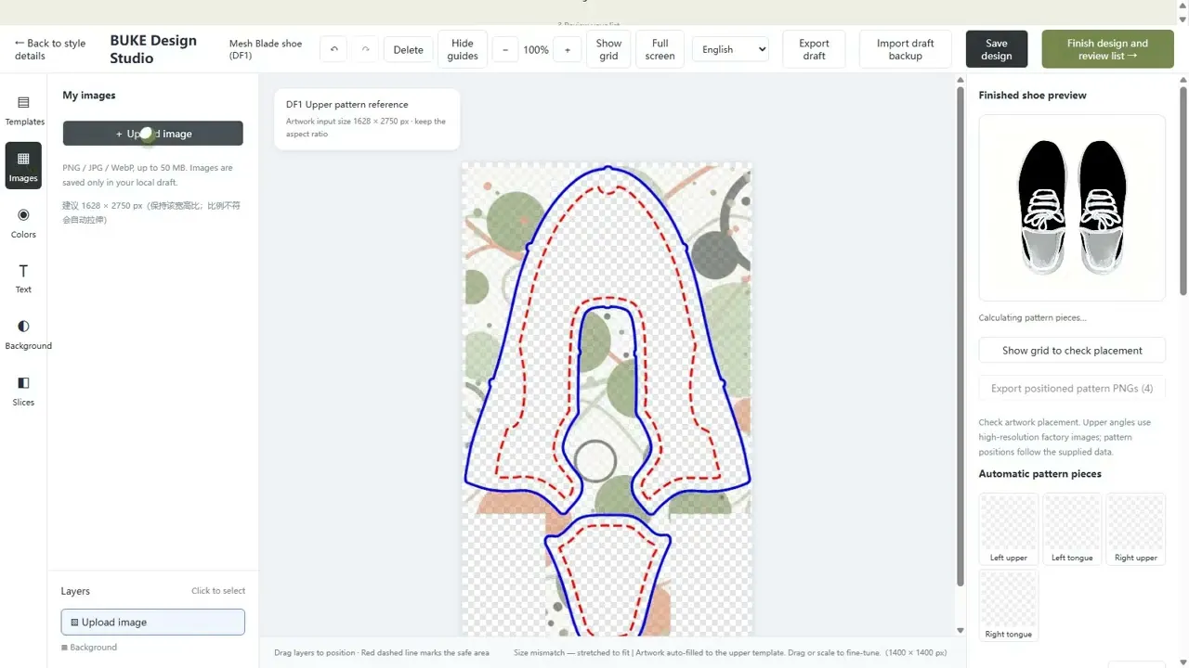1189x668 pixels.
Task: Click Export positioned pattern PNGs (4)
Action: [1072, 389]
